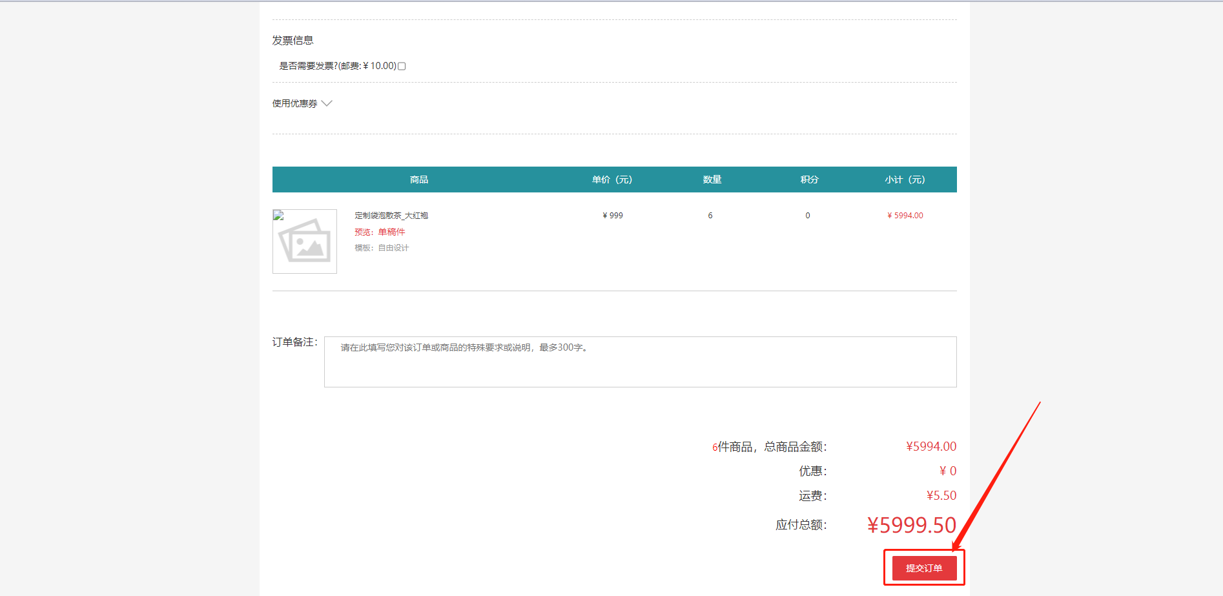The height and width of the screenshot is (596, 1223).
Task: Click the broken image icon in thumbnail corner
Action: coord(278,215)
